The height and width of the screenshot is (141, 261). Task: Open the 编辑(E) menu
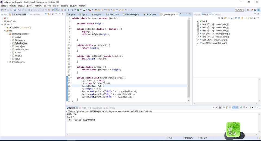click(x=13, y=6)
